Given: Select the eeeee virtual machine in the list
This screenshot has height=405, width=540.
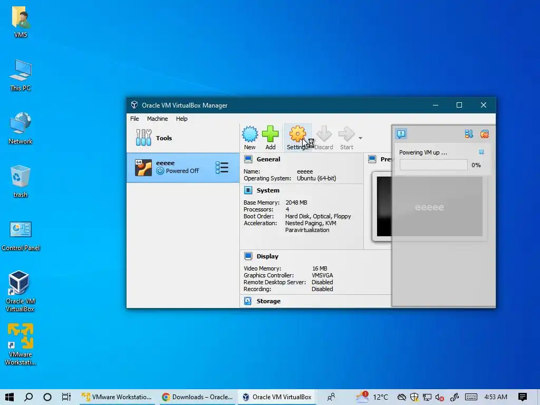Looking at the screenshot, I should pos(183,167).
